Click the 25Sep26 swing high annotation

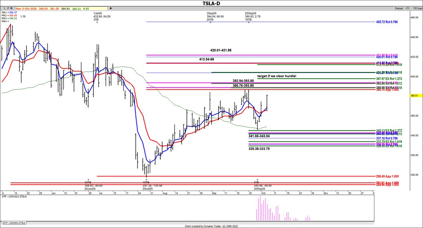click(252, 17)
